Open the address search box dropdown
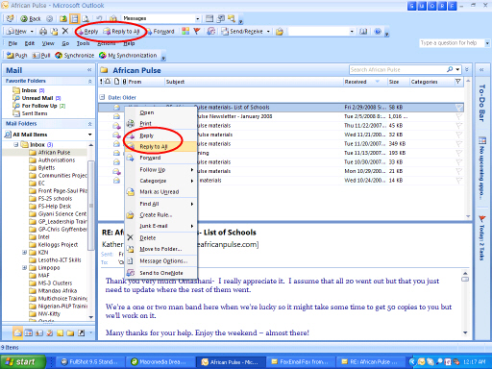Viewport: 492px width, 369px height. tap(352, 32)
